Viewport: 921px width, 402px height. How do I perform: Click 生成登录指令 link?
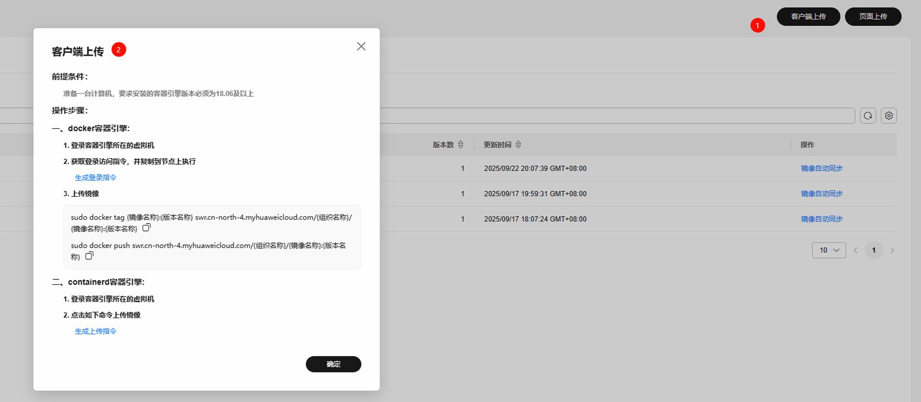point(95,177)
